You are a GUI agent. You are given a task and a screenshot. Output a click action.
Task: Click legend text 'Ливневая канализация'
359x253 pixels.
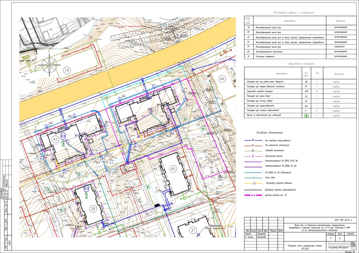(275, 151)
